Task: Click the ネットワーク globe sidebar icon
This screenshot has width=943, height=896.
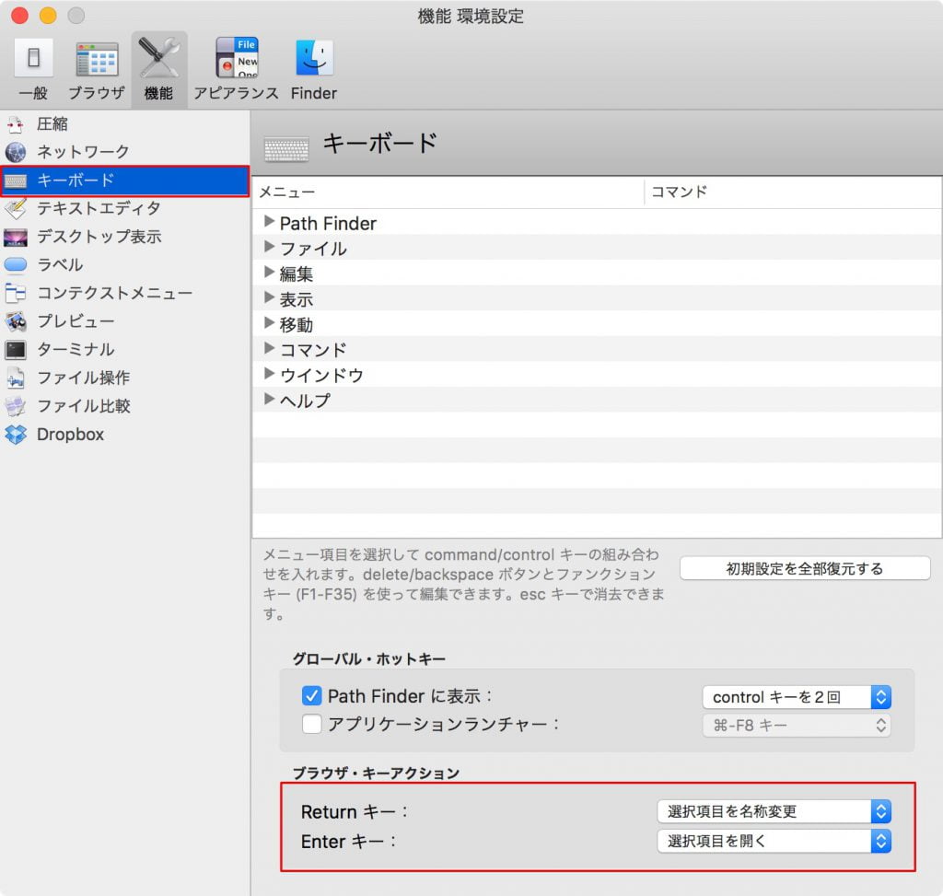Action: click(16, 152)
